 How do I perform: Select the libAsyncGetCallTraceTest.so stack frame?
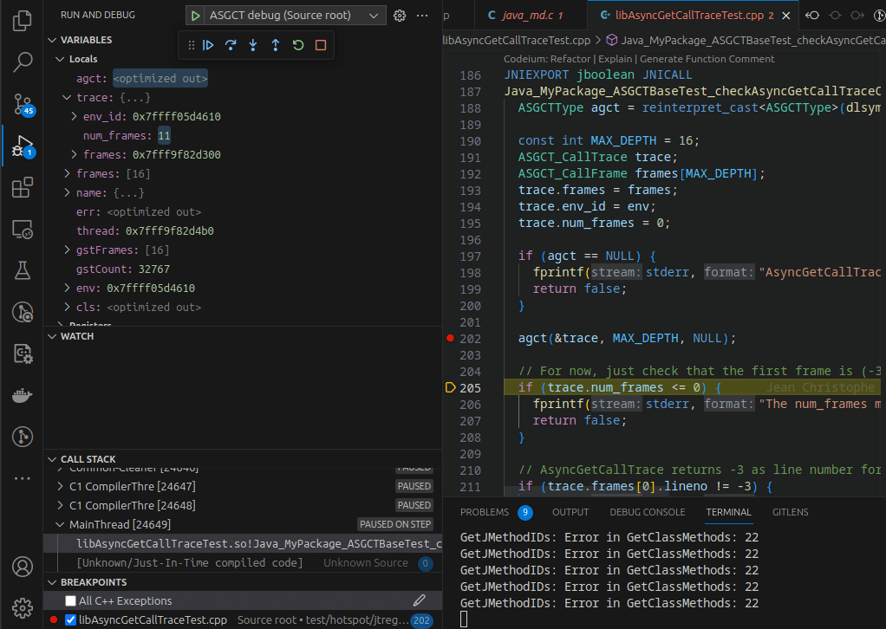243,544
